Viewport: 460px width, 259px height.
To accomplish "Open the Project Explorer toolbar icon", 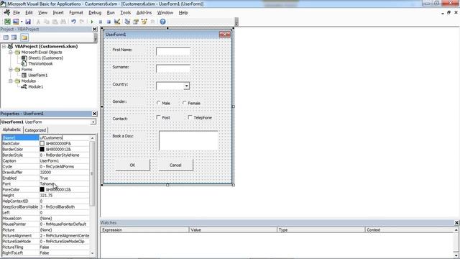I will [127, 22].
